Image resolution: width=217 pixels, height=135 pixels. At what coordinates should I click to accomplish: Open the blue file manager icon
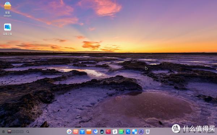82,131
